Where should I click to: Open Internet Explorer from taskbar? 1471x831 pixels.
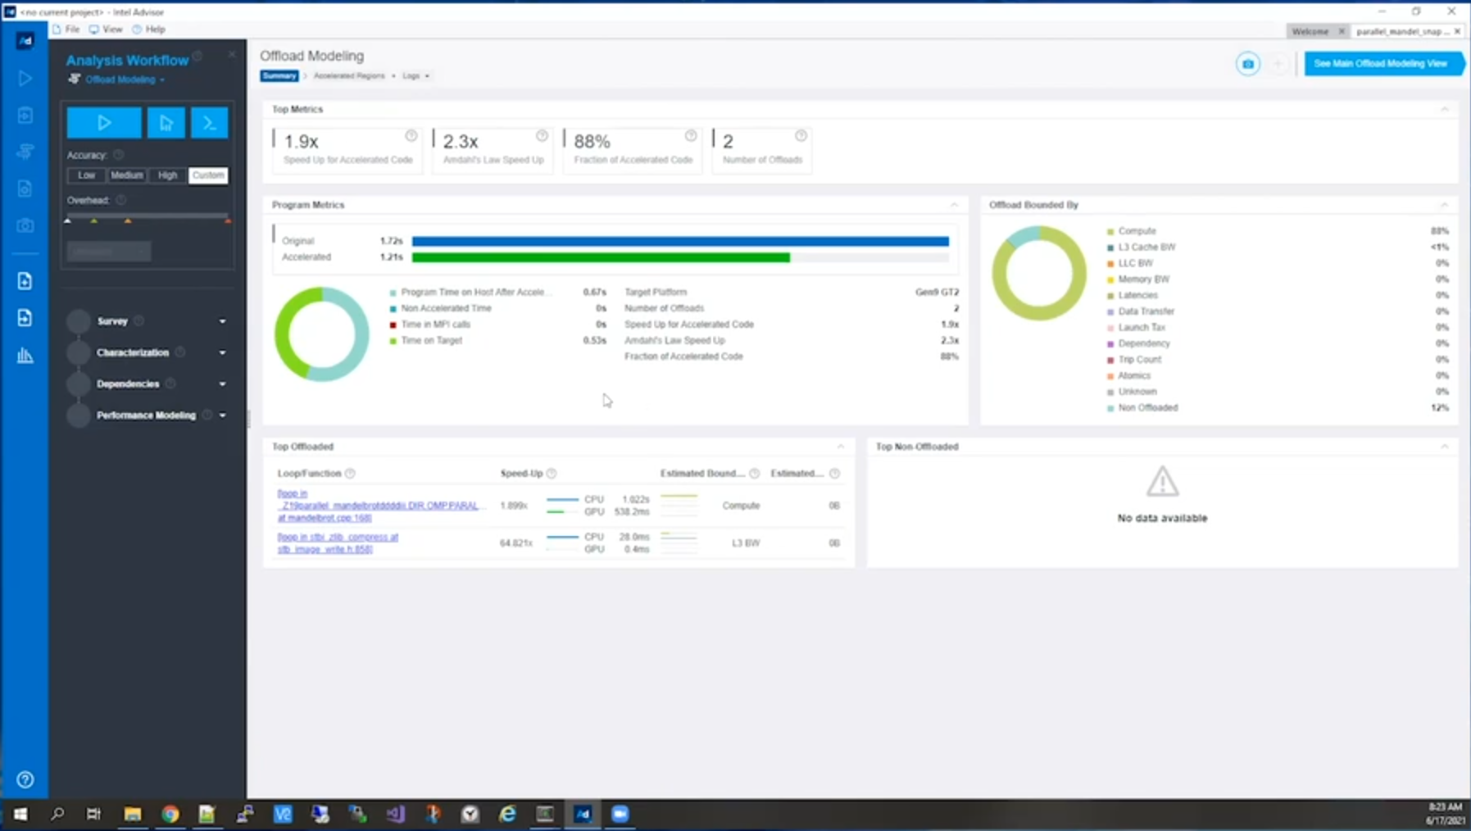pos(507,814)
